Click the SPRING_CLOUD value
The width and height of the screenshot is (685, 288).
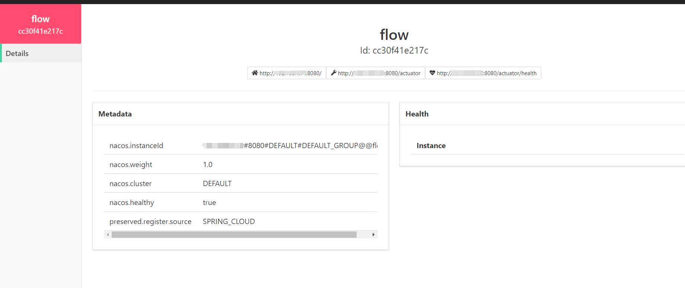229,221
